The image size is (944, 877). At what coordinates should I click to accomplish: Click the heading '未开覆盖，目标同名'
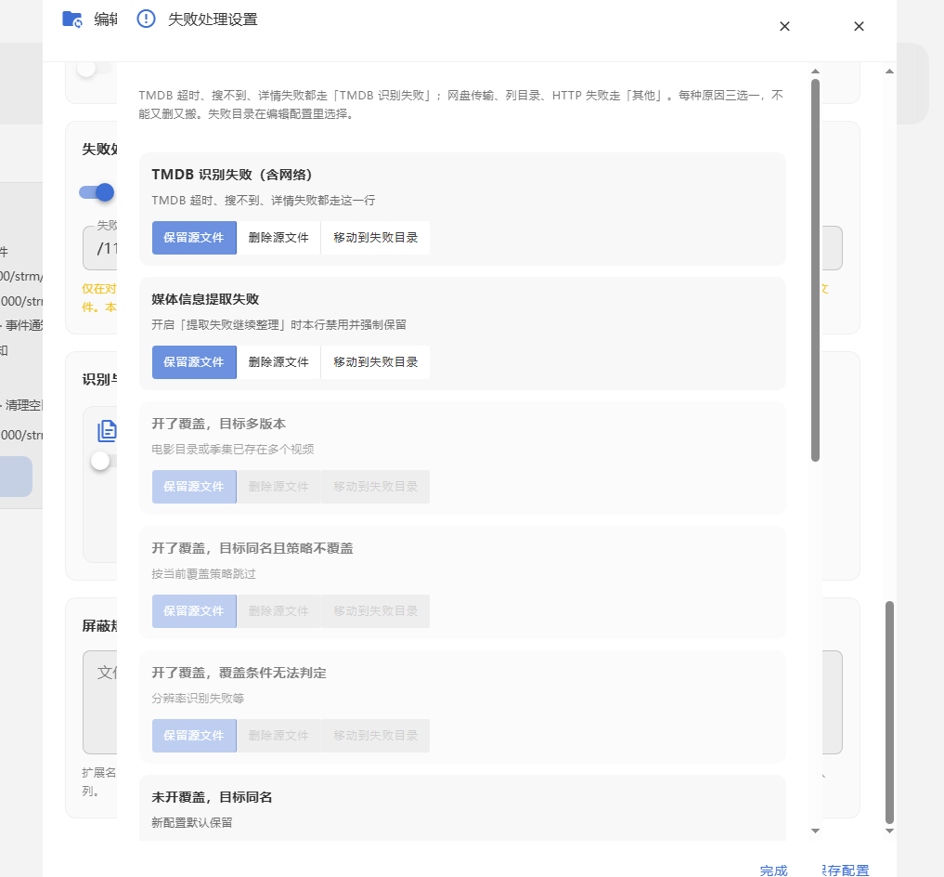pyautogui.click(x=212, y=797)
